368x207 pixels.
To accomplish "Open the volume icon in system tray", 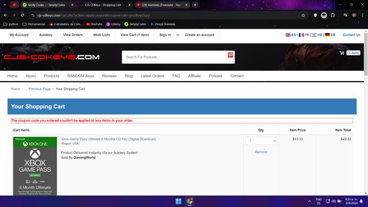I will 333,201.
